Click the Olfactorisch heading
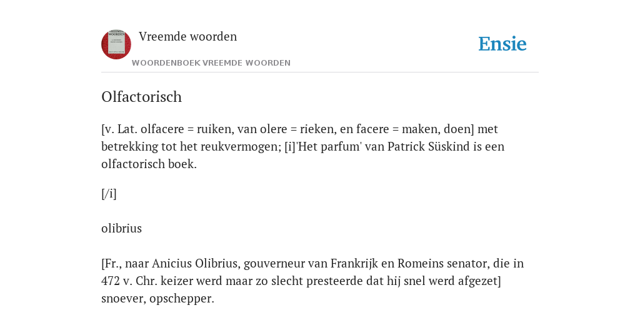This screenshot has width=640, height=320. click(142, 97)
